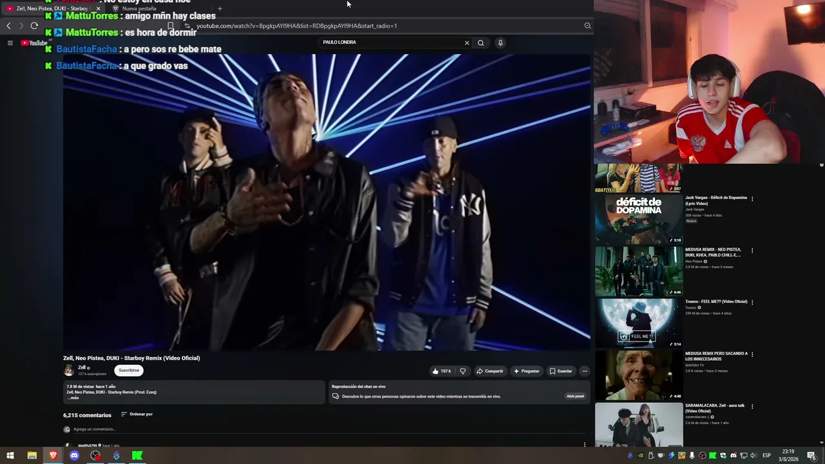Open the SARAMALACARA, Zell - aura talk title

[x=715, y=408]
